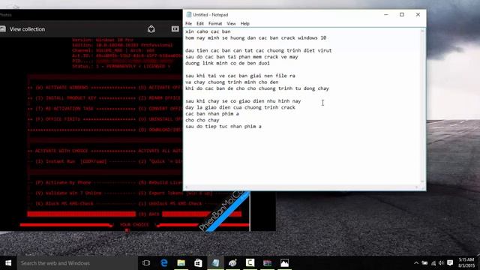Open the Camtasia "C" taskbar icon

tap(250, 263)
